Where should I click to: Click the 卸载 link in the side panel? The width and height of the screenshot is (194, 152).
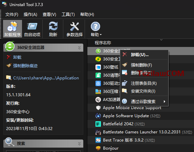tap(17, 57)
